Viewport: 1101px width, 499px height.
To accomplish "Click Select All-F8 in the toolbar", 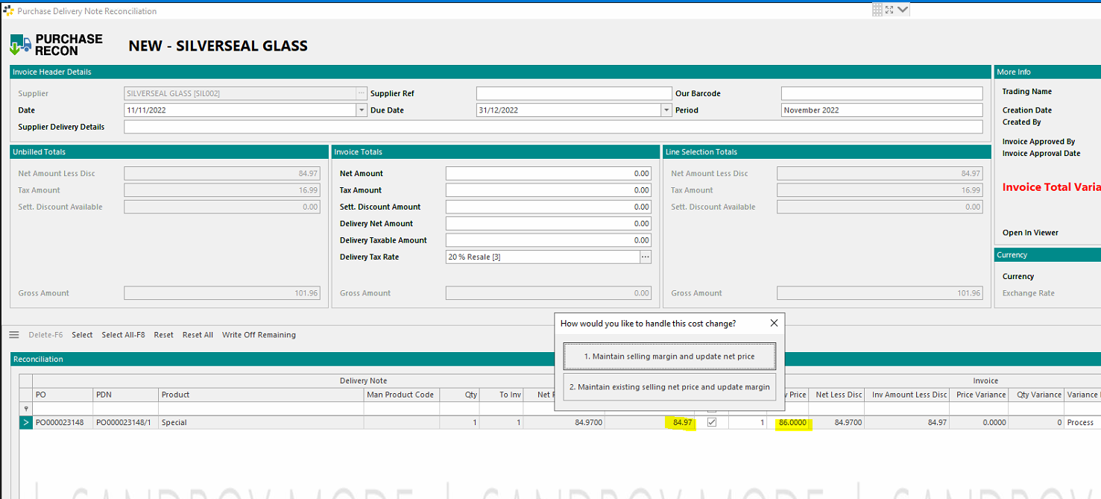I will coord(123,334).
